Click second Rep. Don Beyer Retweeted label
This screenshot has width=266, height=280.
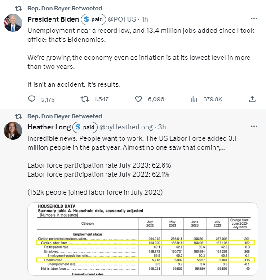pyautogui.click(x=65, y=116)
